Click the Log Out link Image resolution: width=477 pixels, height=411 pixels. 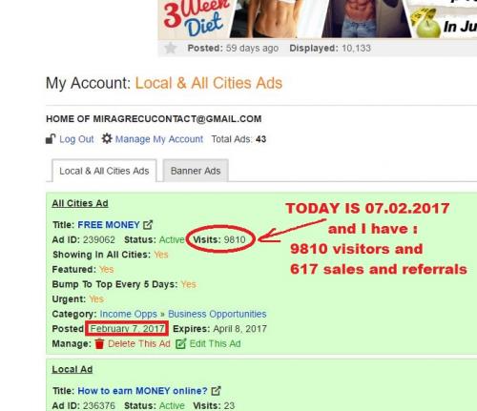pyautogui.click(x=76, y=139)
